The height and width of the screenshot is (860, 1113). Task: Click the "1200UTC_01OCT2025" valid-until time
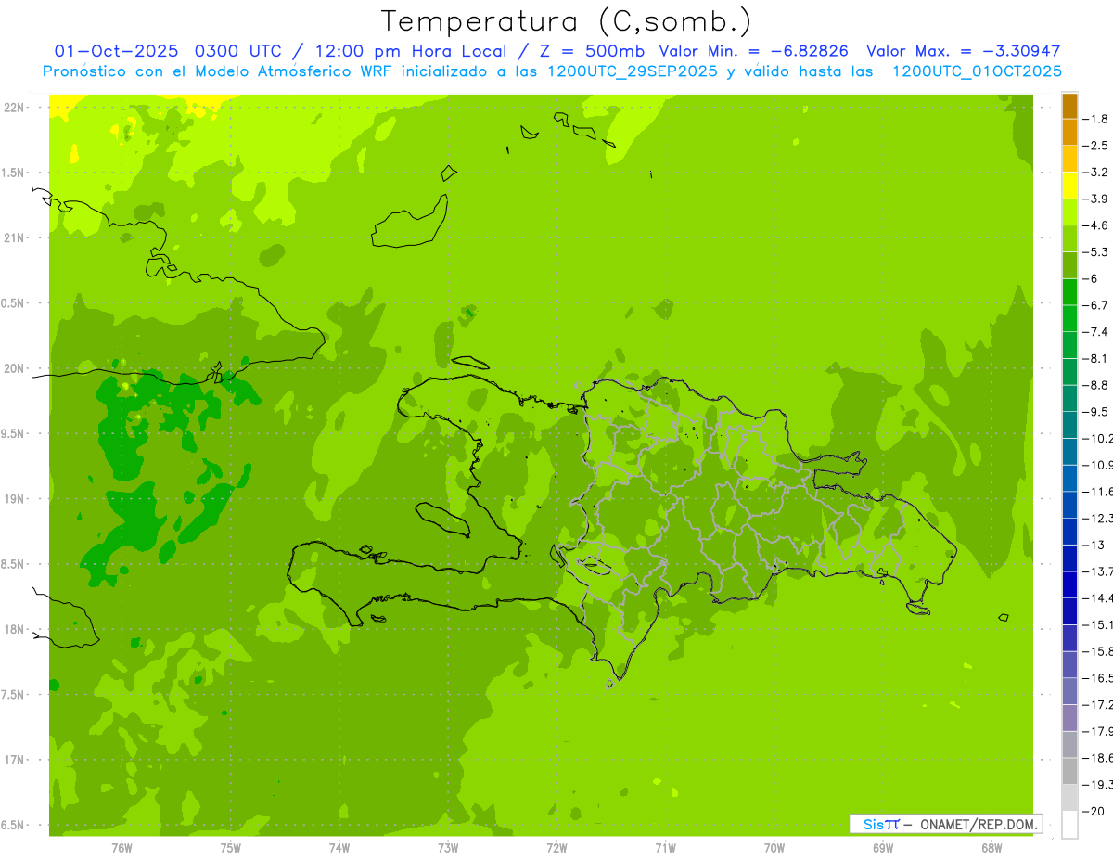(x=977, y=71)
